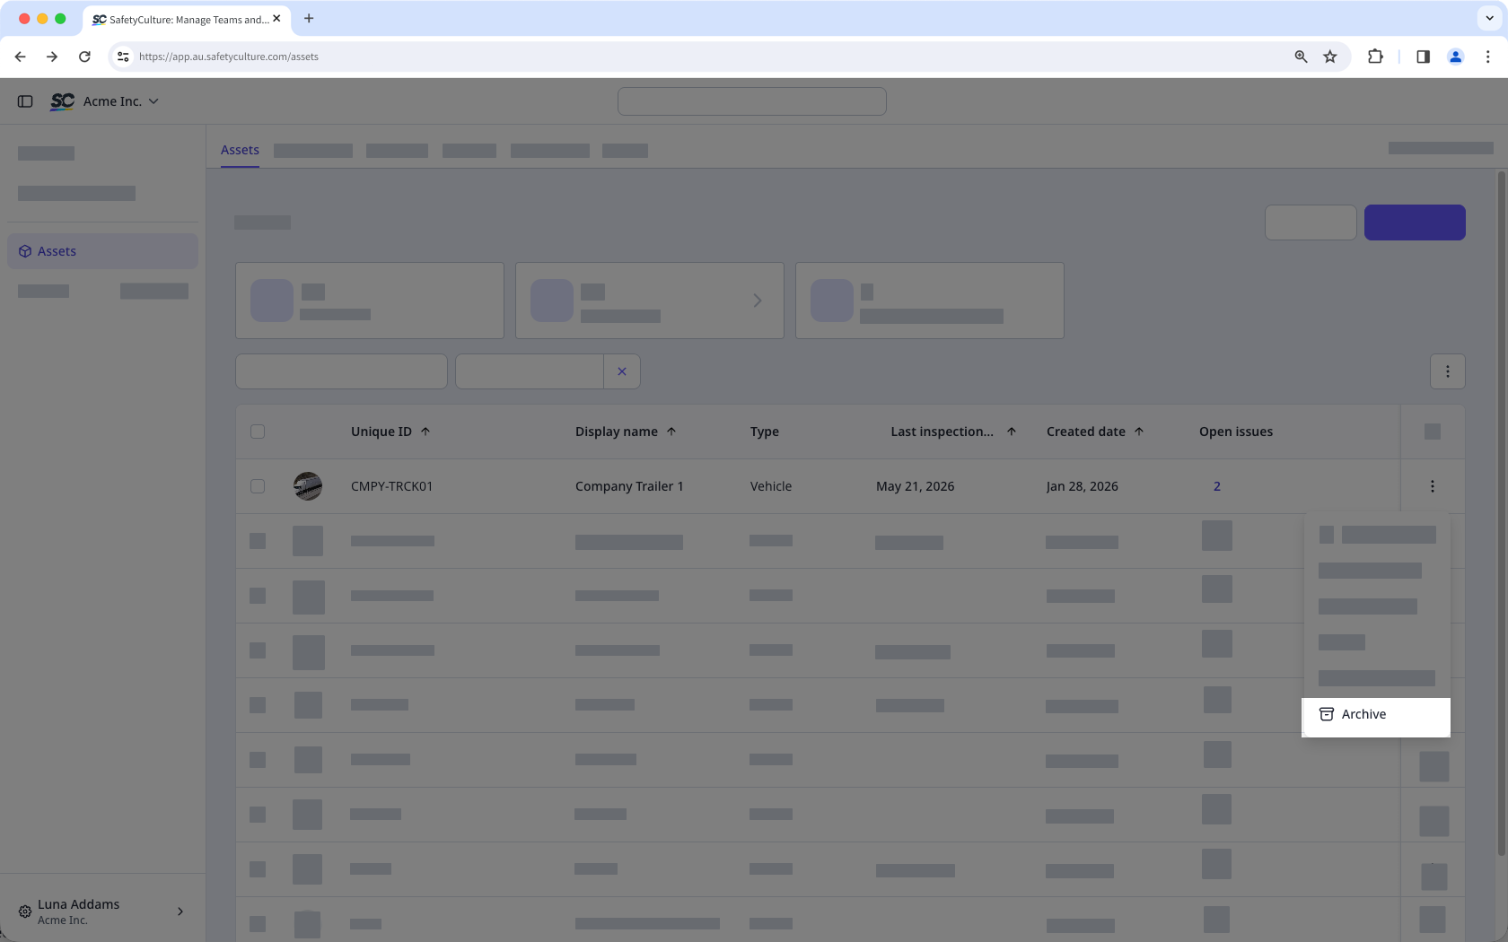1508x942 pixels.
Task: Click the asset search input field
Action: coord(341,371)
